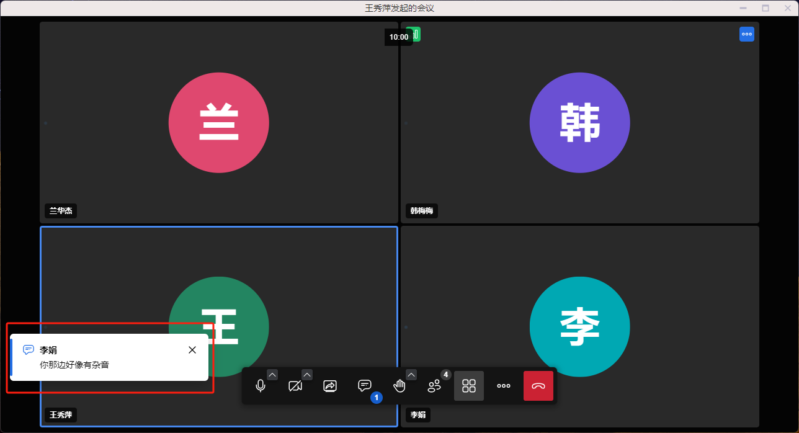
Task: Raise your hand
Action: pyautogui.click(x=399, y=386)
